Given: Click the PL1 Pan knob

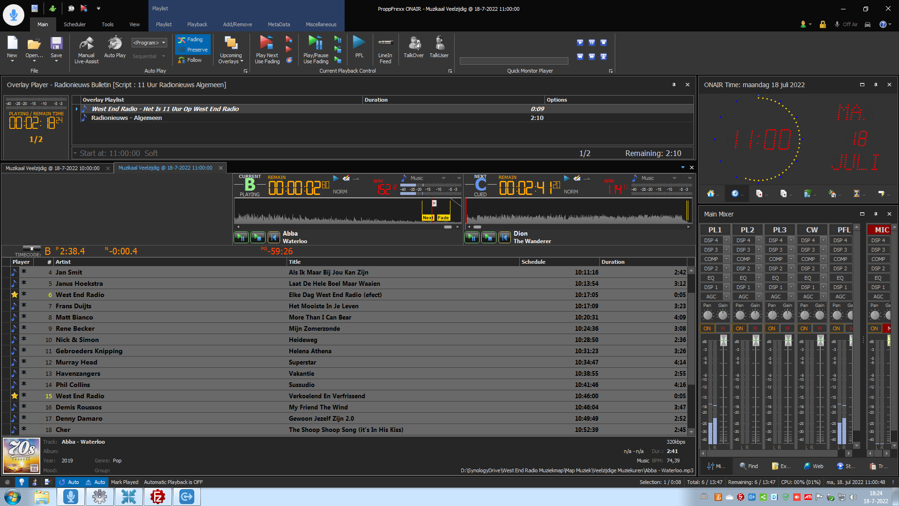Looking at the screenshot, I should pyautogui.click(x=707, y=315).
